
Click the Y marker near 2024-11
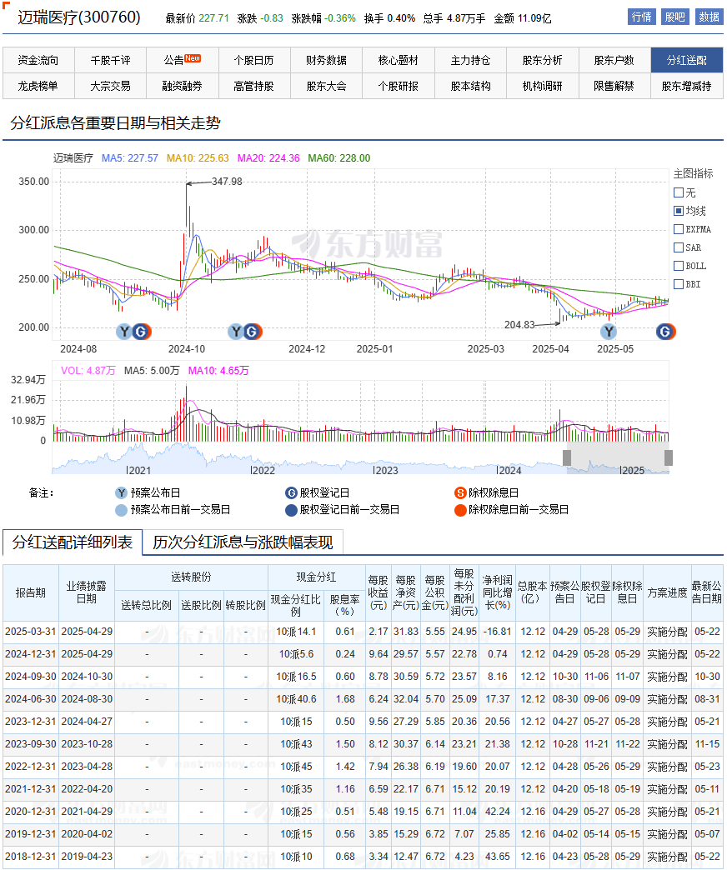coord(237,332)
